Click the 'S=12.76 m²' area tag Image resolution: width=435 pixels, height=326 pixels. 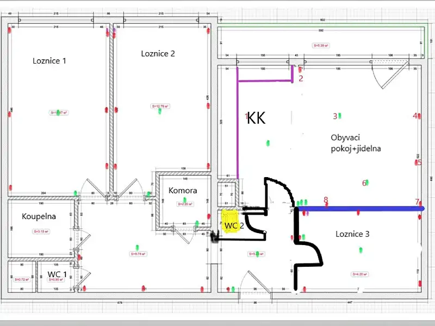[x=160, y=106]
